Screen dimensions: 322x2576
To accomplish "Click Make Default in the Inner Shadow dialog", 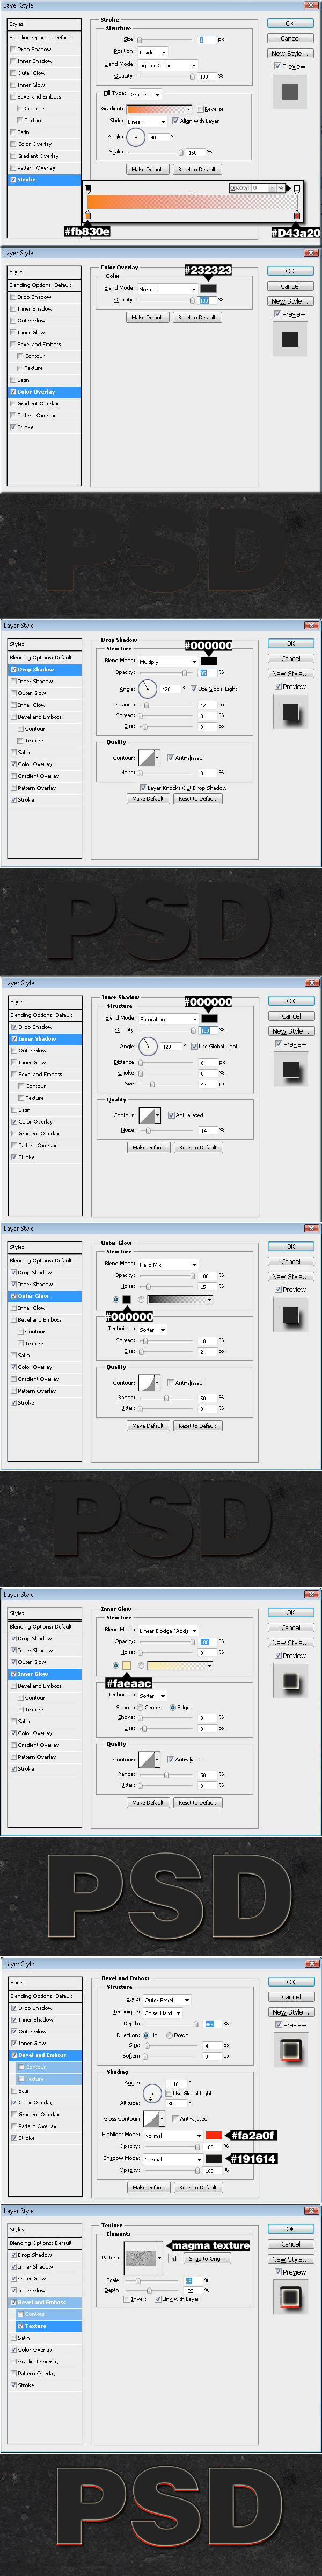I will tap(148, 1147).
